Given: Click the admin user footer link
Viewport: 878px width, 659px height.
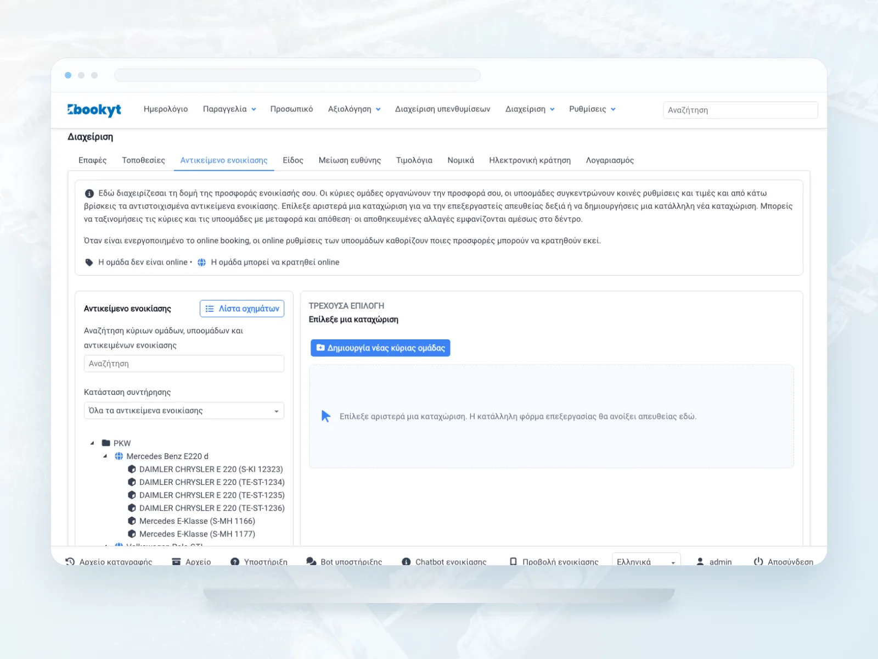Looking at the screenshot, I should pyautogui.click(x=714, y=562).
